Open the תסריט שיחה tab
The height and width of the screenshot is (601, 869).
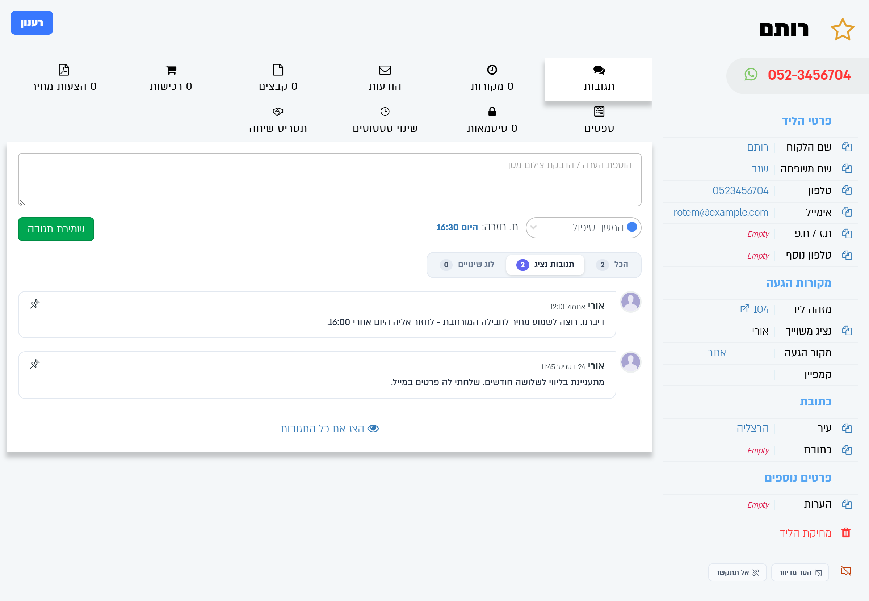pos(278,121)
